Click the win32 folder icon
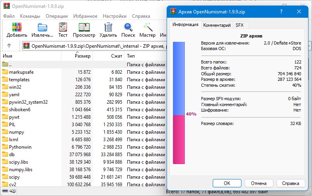This screenshot has width=312, height=196. 5,87
